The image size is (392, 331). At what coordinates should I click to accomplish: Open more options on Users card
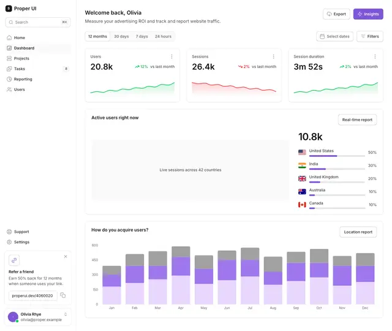[171, 57]
